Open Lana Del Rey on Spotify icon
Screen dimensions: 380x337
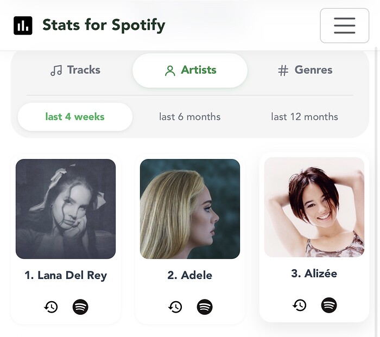point(80,307)
